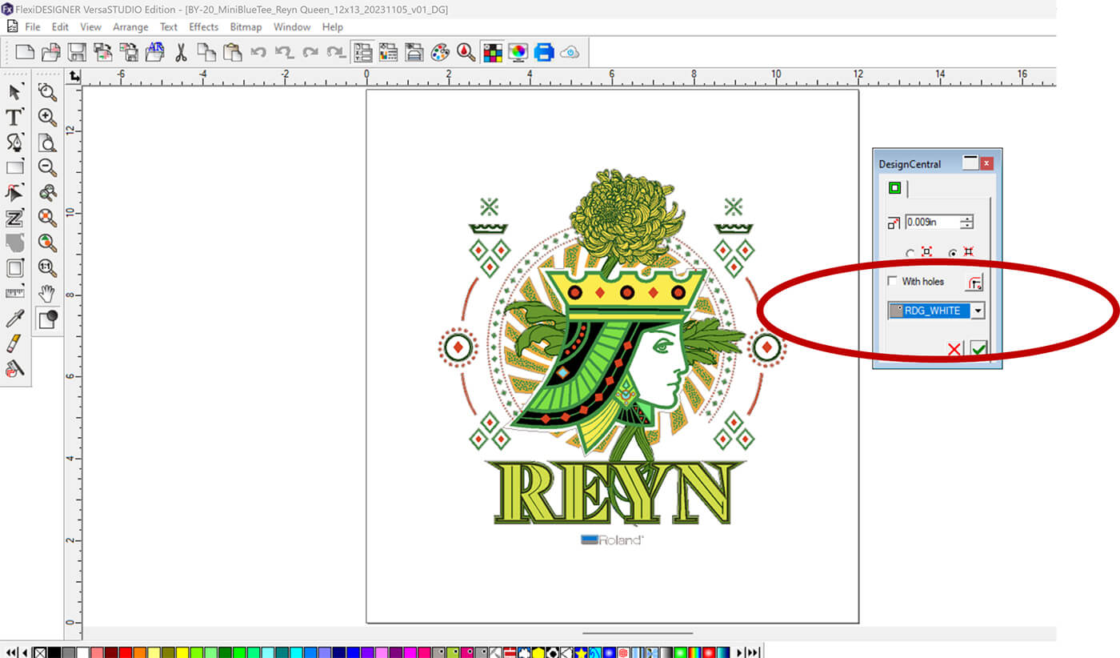
Task: Click the horizontal scrollbar below canvas
Action: 637,632
